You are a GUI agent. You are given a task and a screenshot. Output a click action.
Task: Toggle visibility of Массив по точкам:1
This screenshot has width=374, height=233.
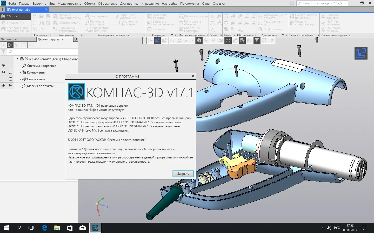[x=3, y=86]
